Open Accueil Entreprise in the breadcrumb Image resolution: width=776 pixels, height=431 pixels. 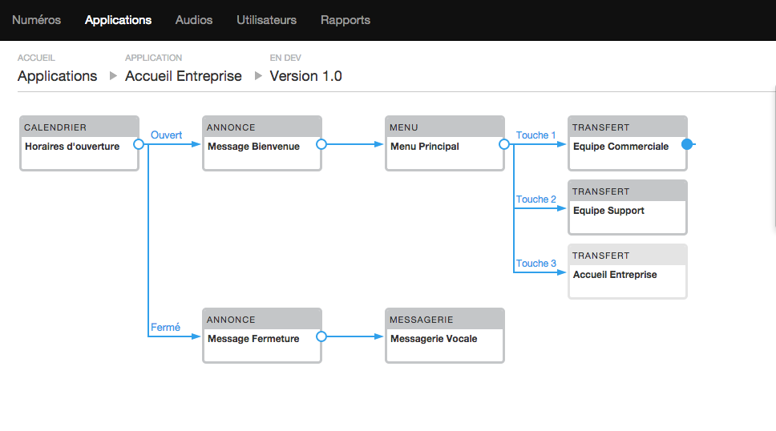click(x=184, y=76)
